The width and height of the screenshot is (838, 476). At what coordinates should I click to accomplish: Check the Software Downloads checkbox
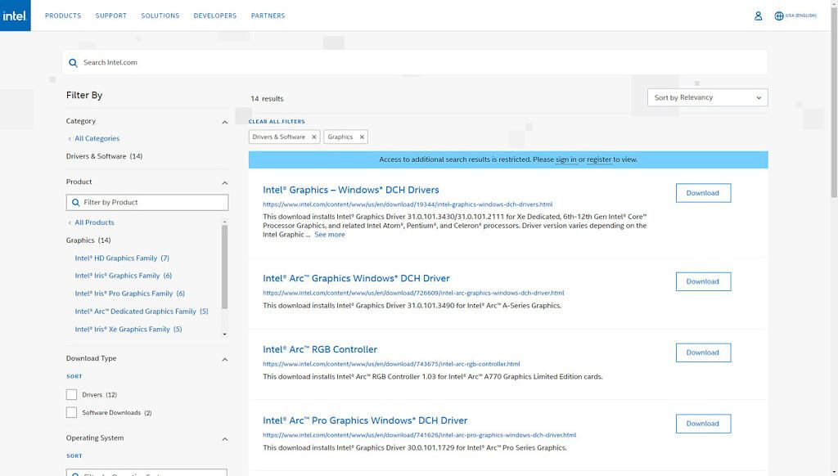coord(71,413)
